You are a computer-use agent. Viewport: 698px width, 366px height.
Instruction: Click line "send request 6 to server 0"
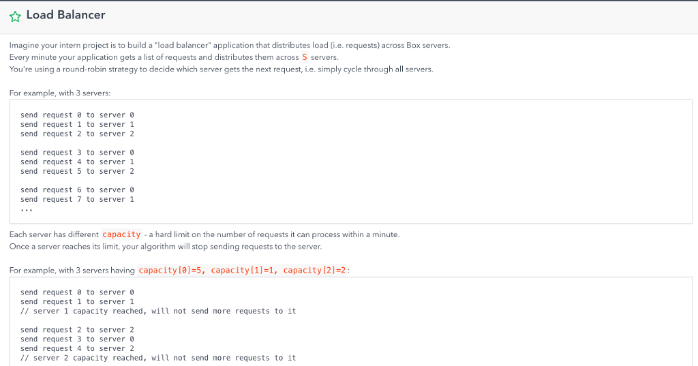pyautogui.click(x=77, y=189)
